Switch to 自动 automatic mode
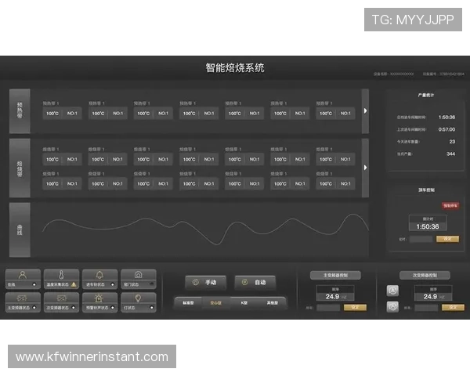This screenshot has height=376, width=470. [x=255, y=282]
